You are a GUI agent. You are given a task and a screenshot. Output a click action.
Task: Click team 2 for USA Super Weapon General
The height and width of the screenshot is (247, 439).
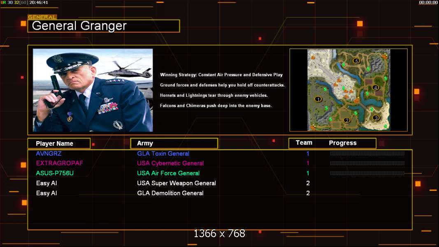tap(308, 183)
